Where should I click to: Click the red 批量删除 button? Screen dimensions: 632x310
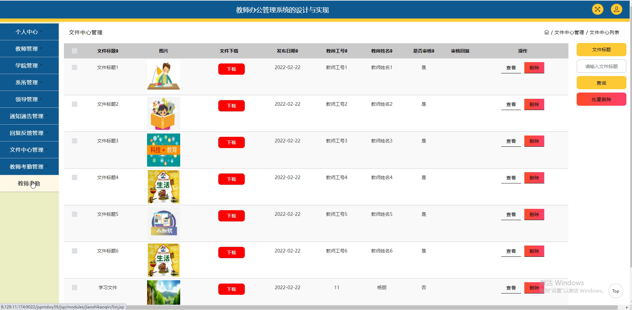pos(601,99)
